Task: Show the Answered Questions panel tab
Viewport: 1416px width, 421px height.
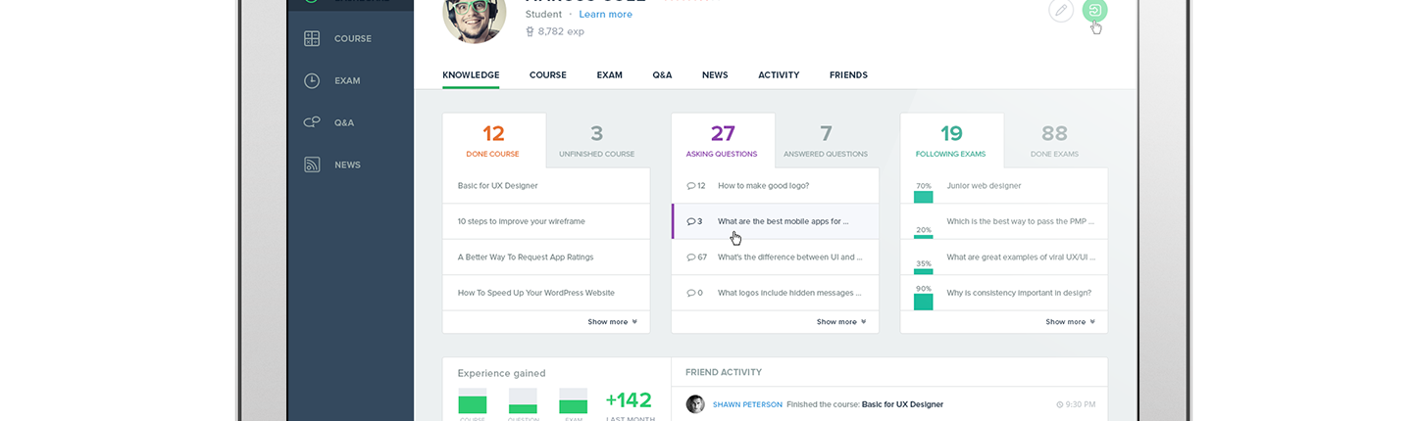Action: (826, 141)
